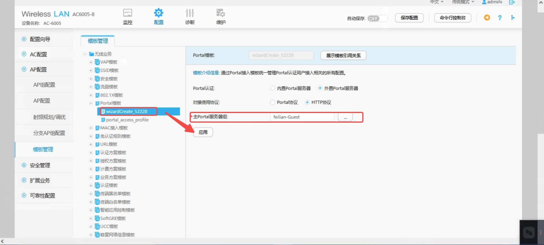Click the 配置向导 circle arrow icon
The height and width of the screenshot is (245, 544).
coord(24,39)
